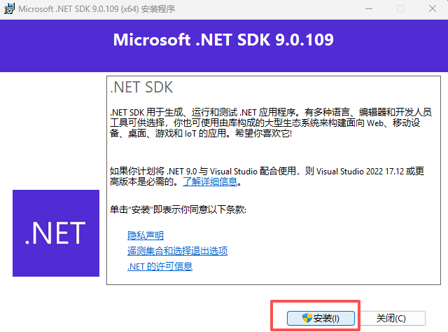448x332 pixels.
Task: Click the Visual Studio 2022 17.12 requirement text
Action: (267, 176)
